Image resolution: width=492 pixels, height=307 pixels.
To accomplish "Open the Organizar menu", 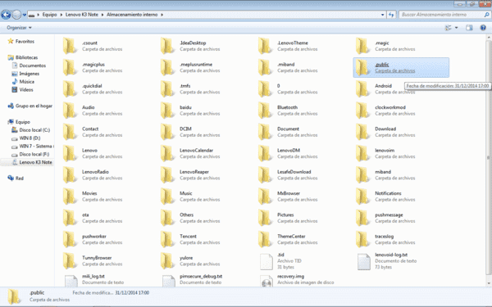I will click(x=19, y=28).
